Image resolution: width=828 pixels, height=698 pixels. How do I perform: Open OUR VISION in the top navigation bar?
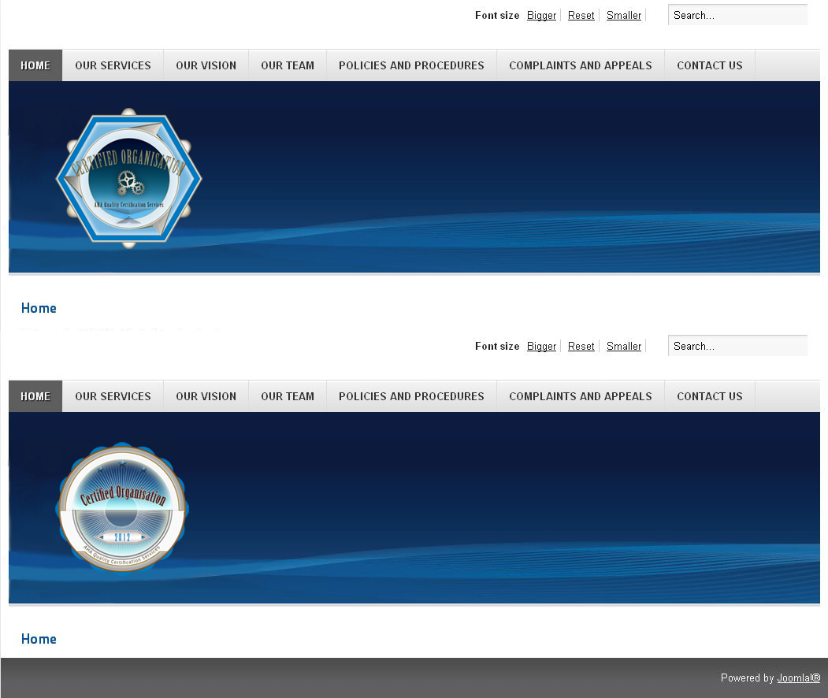(x=206, y=65)
